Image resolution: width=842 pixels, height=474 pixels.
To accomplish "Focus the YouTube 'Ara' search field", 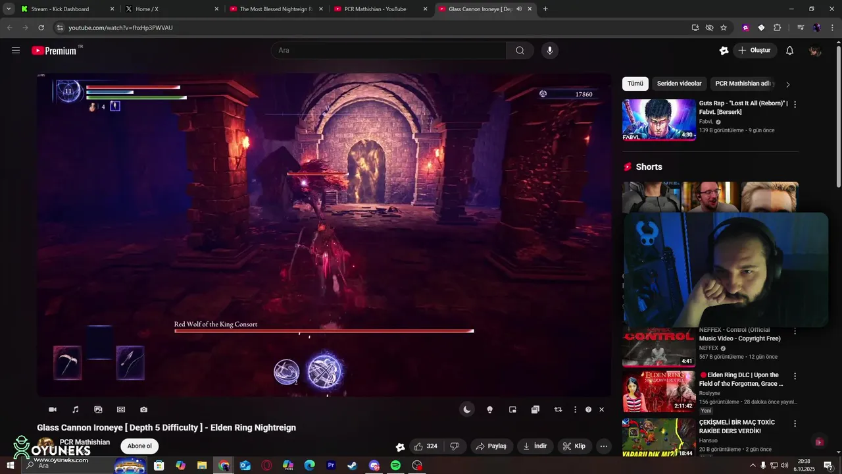I will pos(389,51).
